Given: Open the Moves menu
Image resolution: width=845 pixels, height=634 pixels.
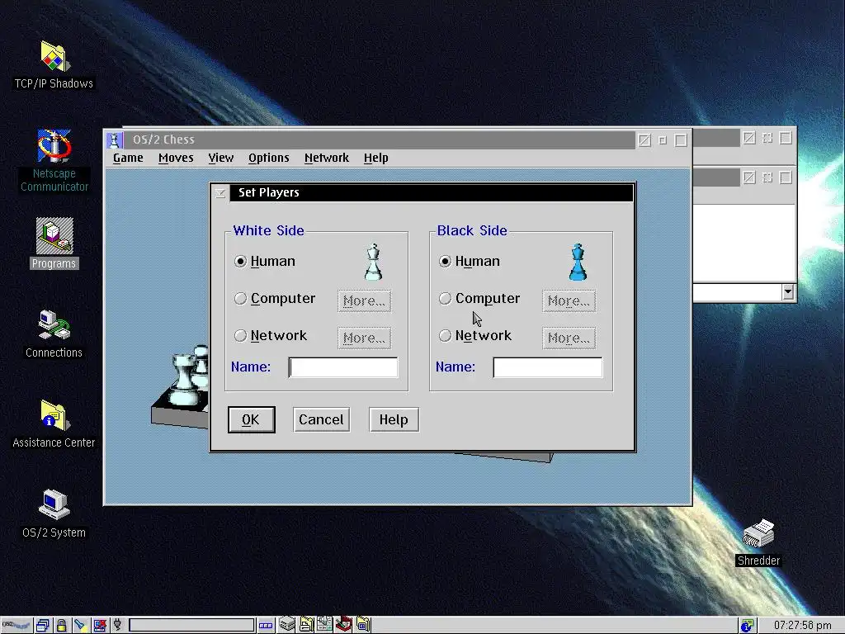Looking at the screenshot, I should pyautogui.click(x=176, y=158).
